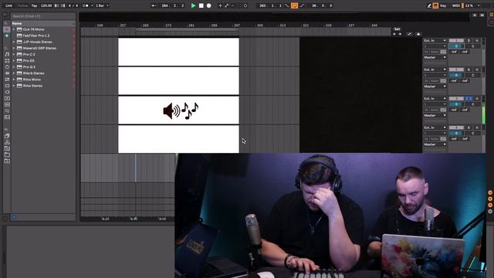Image resolution: width=494 pixels, height=278 pixels.
Task: Toggle the Automation Arm icon
Action: pos(226,5)
